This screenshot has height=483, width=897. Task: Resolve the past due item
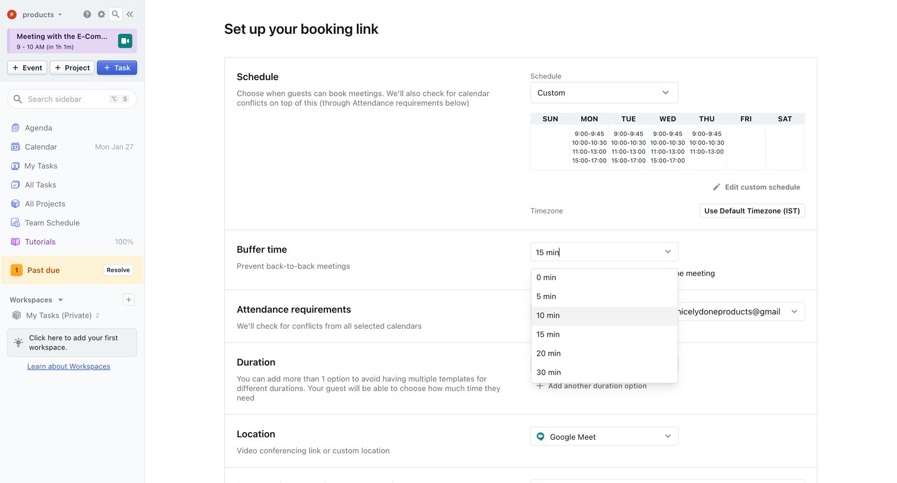[x=118, y=270]
